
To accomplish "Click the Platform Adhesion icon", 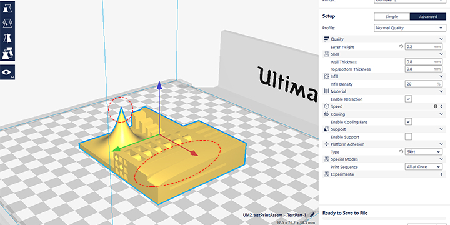I will click(326, 144).
